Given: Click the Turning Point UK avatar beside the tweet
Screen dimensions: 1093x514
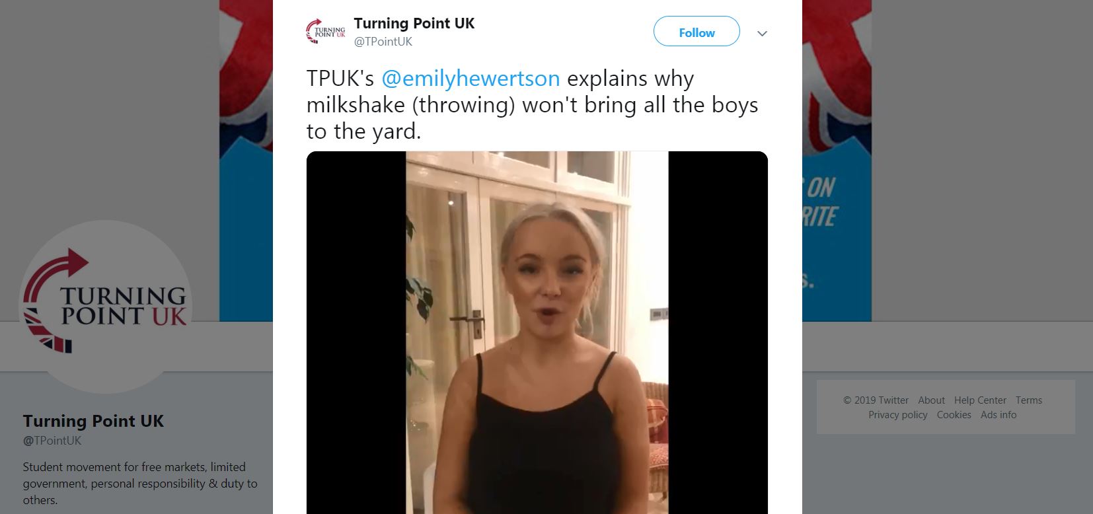Looking at the screenshot, I should pyautogui.click(x=325, y=32).
